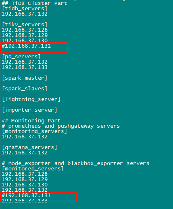The width and height of the screenshot is (173, 209).
Task: Click the [lightning_server] header
Action: 31,99
